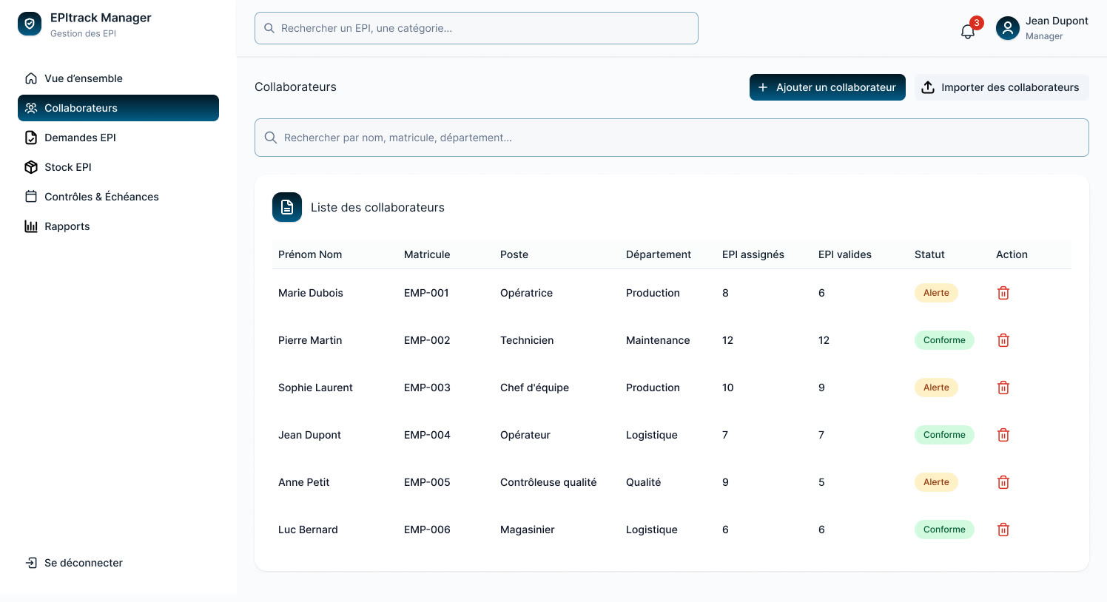Image resolution: width=1107 pixels, height=602 pixels.
Task: Click the red notification count badge
Action: (x=977, y=23)
